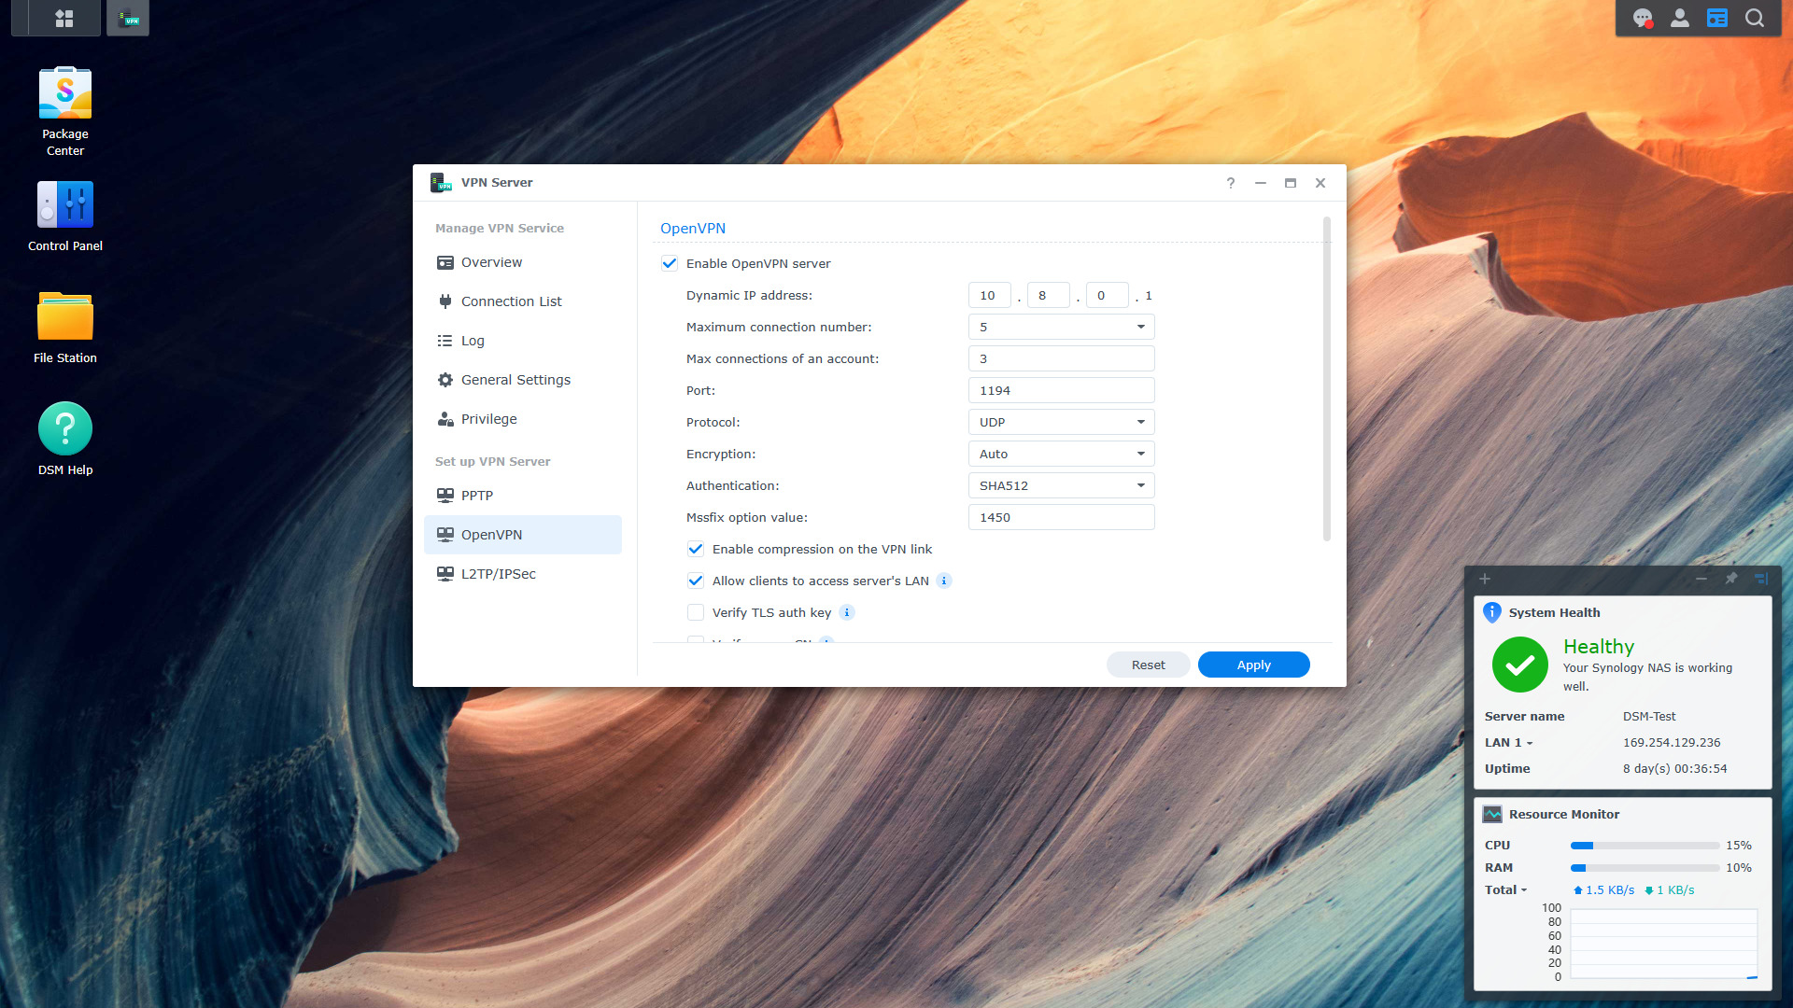Click the OpenVPN settings vertical scrollbar
The height and width of the screenshot is (1008, 1793).
1326,379
